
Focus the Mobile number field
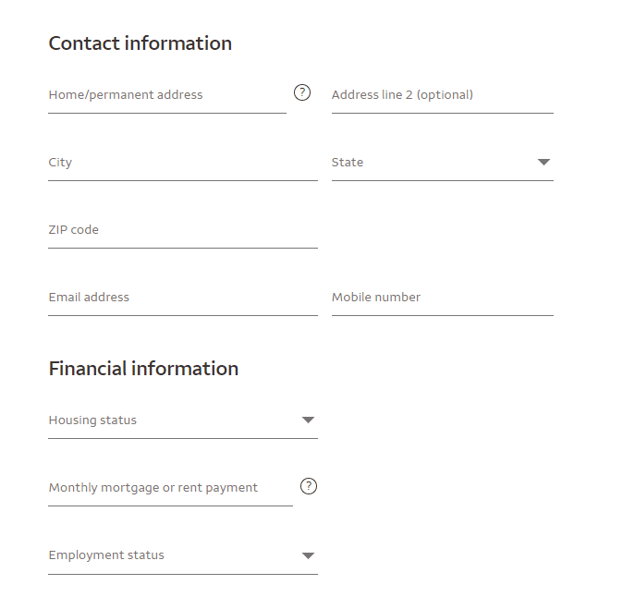(x=442, y=298)
